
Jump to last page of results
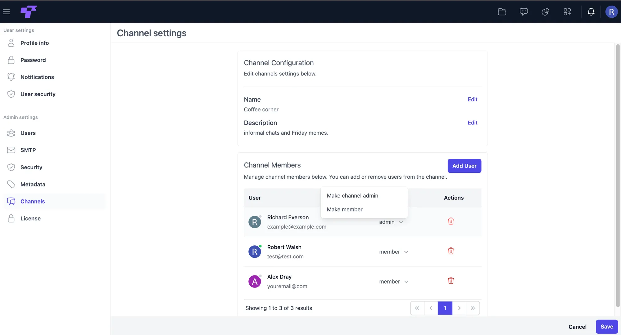click(473, 308)
